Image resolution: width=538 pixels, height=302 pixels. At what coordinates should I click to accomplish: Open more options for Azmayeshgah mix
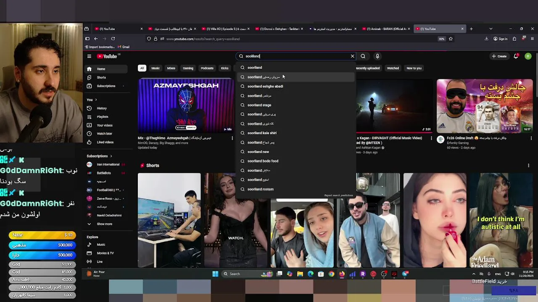pos(232,138)
